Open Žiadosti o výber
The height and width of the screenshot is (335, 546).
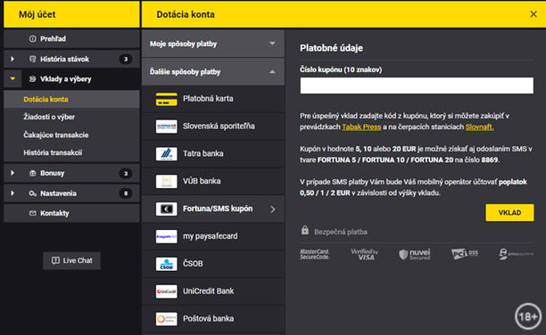[x=71, y=117]
